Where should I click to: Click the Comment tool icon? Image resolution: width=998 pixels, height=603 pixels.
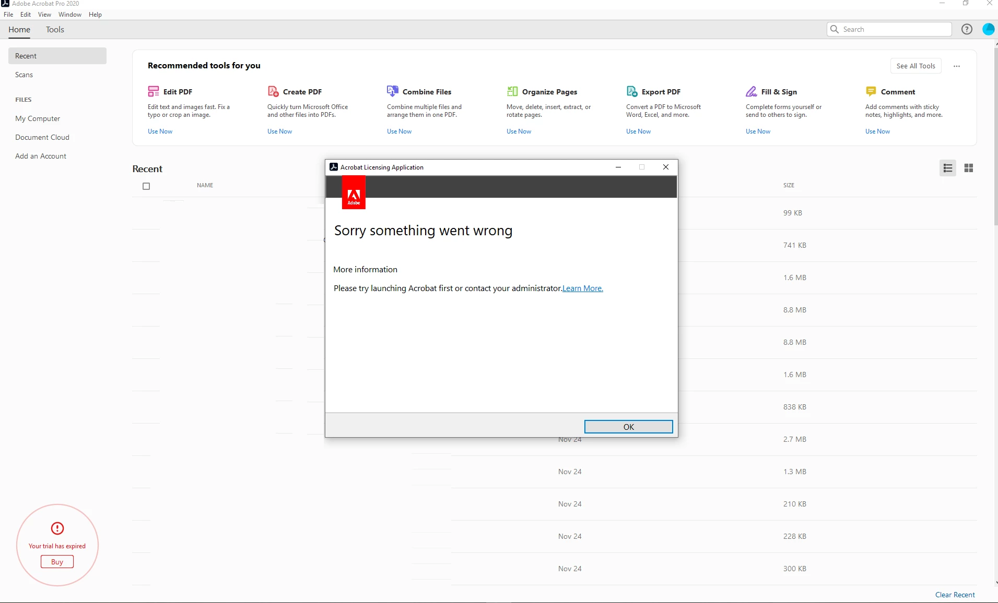(871, 92)
